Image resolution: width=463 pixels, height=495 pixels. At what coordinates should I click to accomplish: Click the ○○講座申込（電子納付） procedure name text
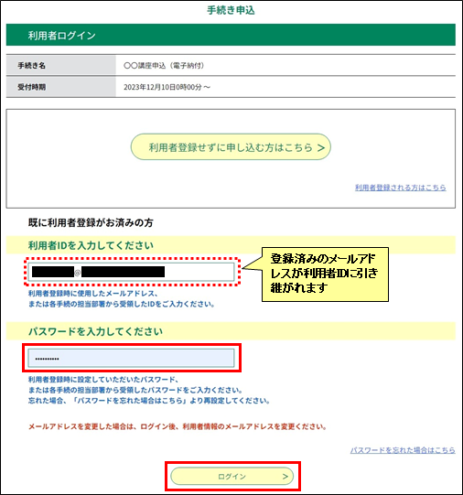coord(164,65)
